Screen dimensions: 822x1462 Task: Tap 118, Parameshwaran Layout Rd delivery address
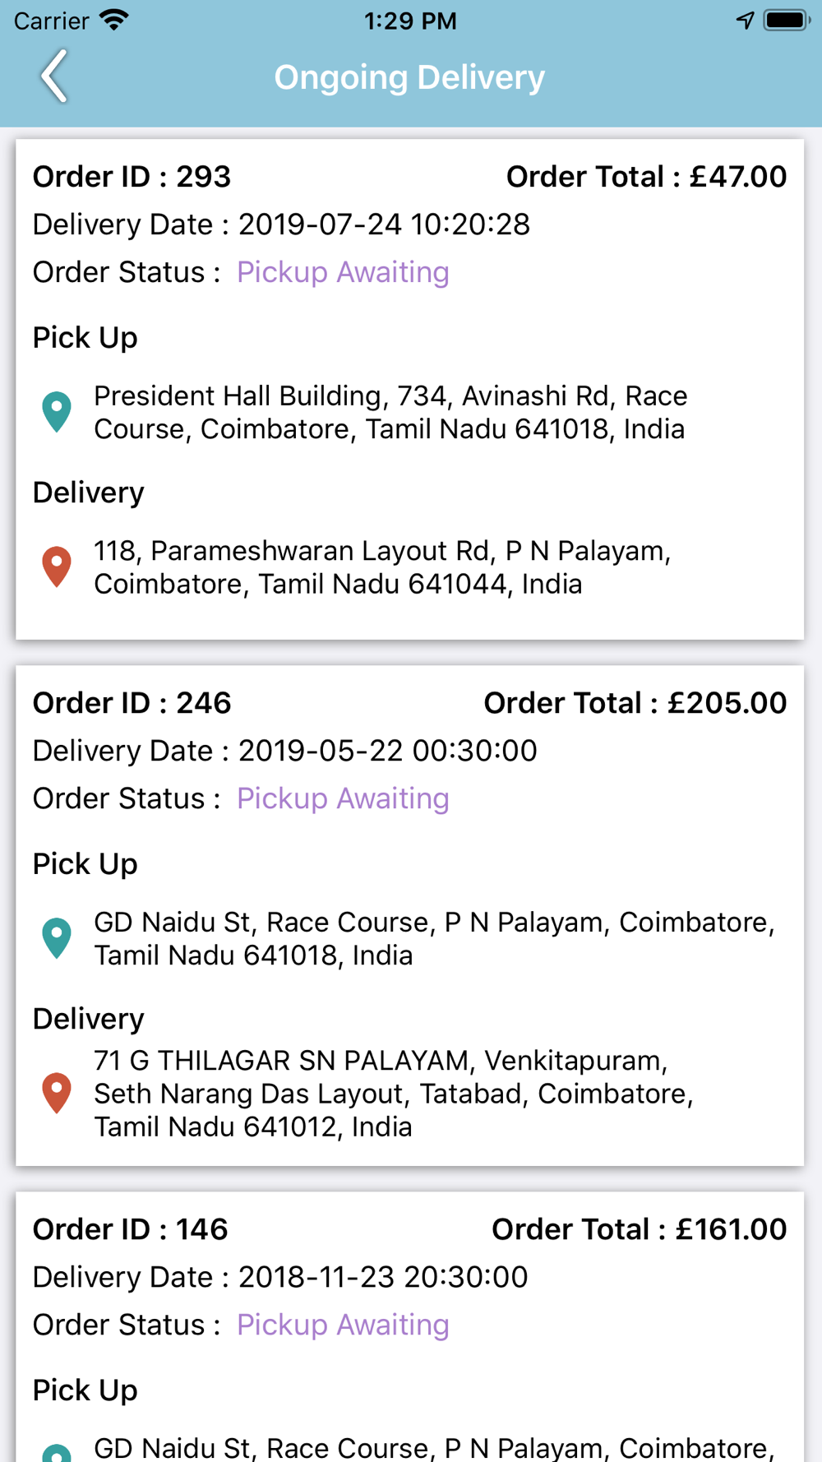pos(382,567)
